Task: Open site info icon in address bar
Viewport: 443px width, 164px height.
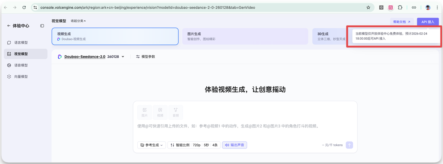Action: click(x=36, y=7)
